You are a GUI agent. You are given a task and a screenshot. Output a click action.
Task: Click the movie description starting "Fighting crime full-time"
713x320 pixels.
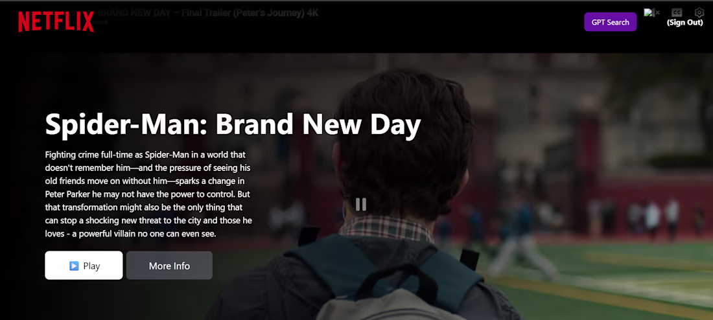tap(148, 194)
